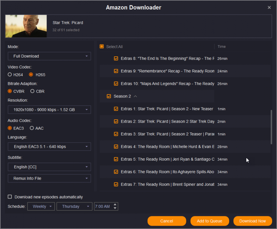Close the Amazon Downloader dialog
The height and width of the screenshot is (229, 277).
click(269, 8)
